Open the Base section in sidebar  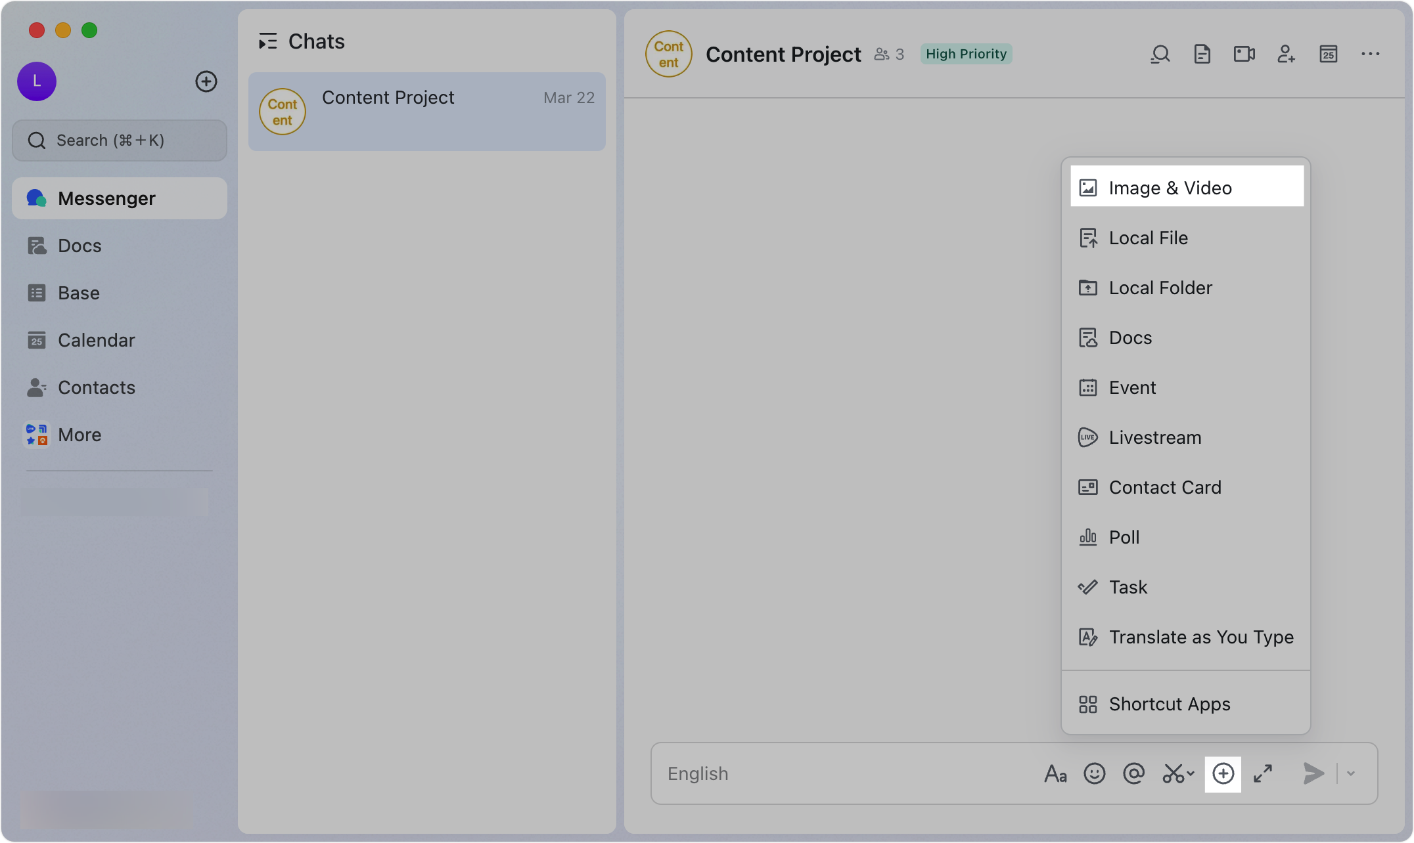click(x=78, y=293)
